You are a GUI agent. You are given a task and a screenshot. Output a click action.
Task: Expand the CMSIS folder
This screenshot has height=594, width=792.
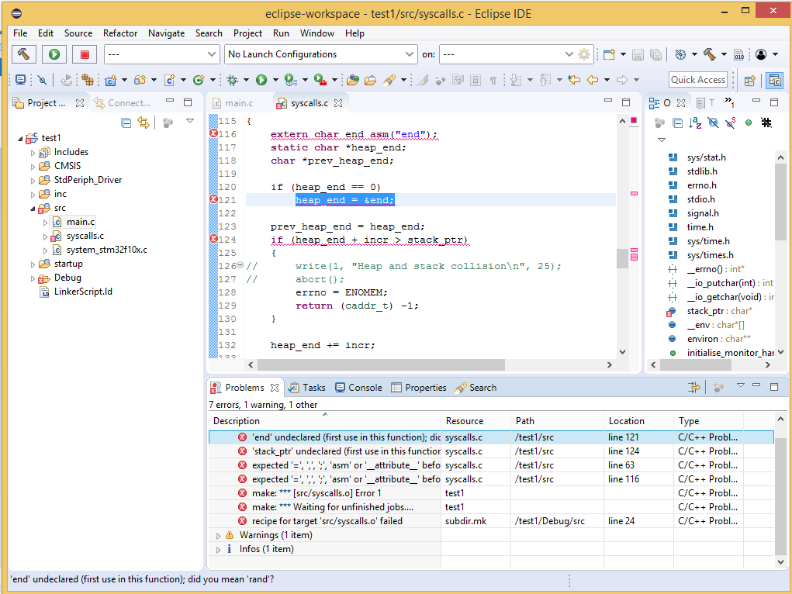(33, 166)
